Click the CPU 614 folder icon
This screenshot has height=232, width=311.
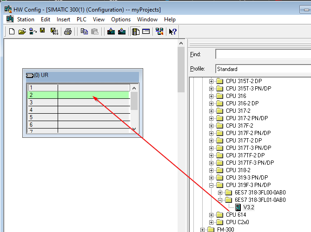[x=219, y=215]
